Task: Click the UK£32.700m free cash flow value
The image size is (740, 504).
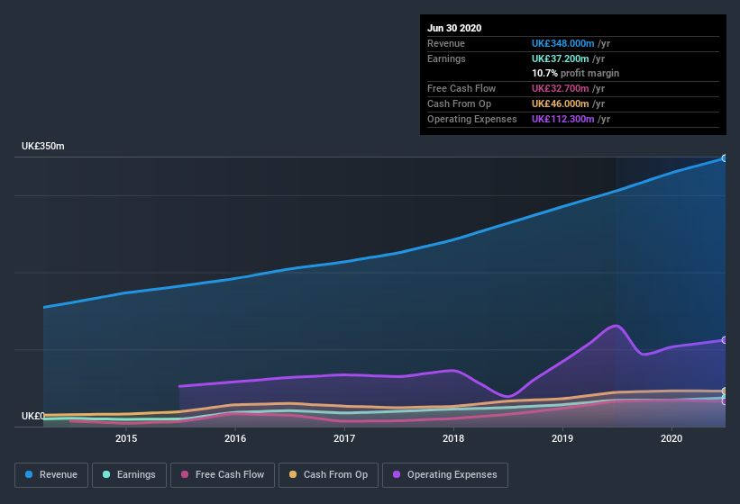Action: coord(561,88)
